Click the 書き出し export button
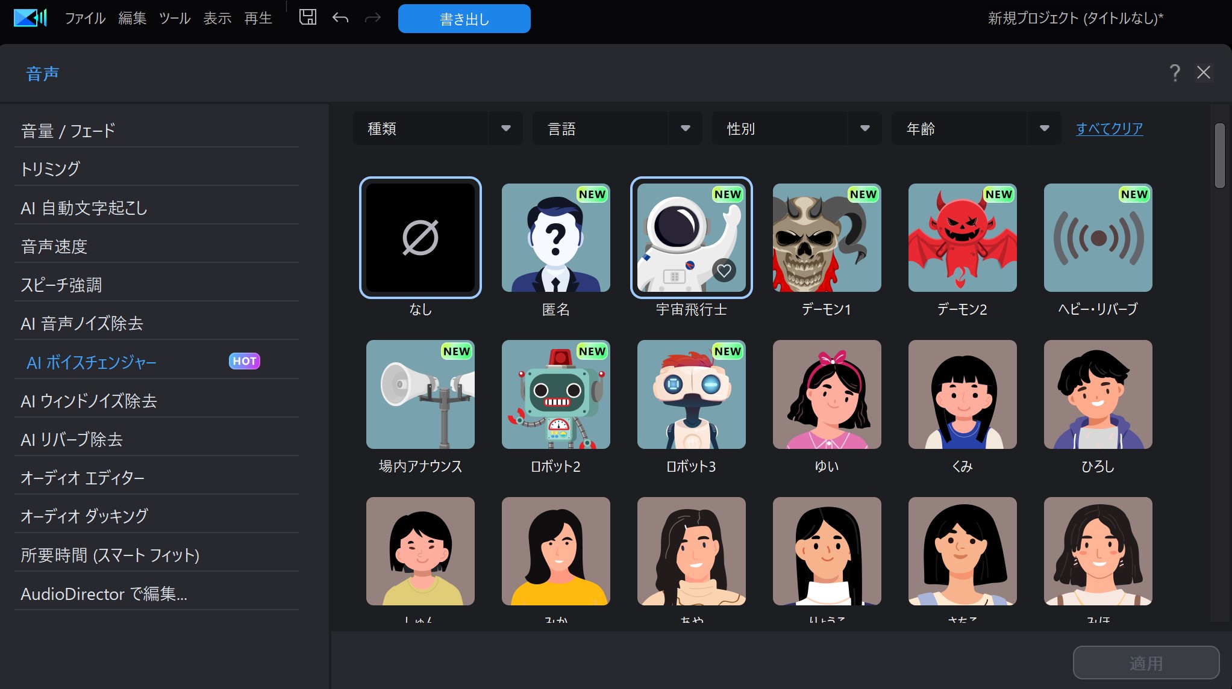 [464, 18]
